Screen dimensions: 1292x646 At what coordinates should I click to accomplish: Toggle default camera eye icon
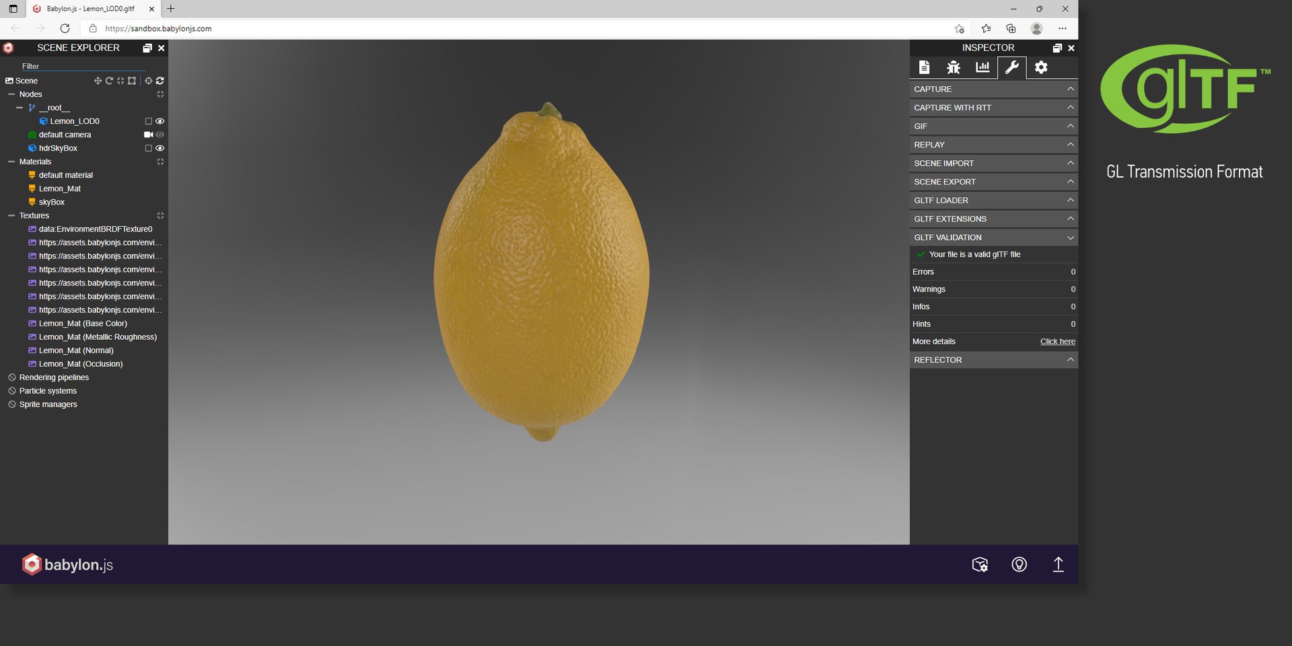click(160, 135)
